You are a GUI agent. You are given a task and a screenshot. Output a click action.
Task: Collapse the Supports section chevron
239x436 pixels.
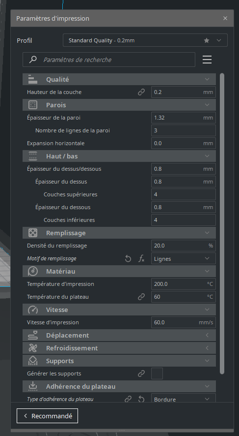tap(207, 361)
